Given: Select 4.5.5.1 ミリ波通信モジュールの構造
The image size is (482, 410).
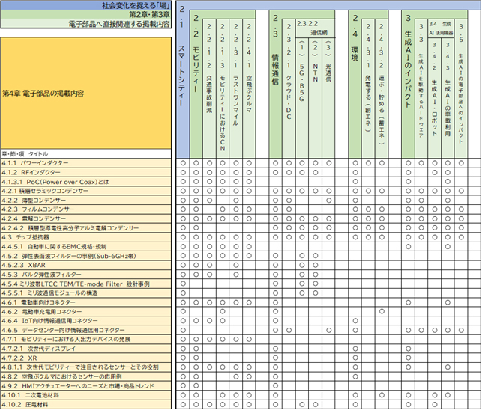Looking at the screenshot, I should pyautogui.click(x=85, y=293).
